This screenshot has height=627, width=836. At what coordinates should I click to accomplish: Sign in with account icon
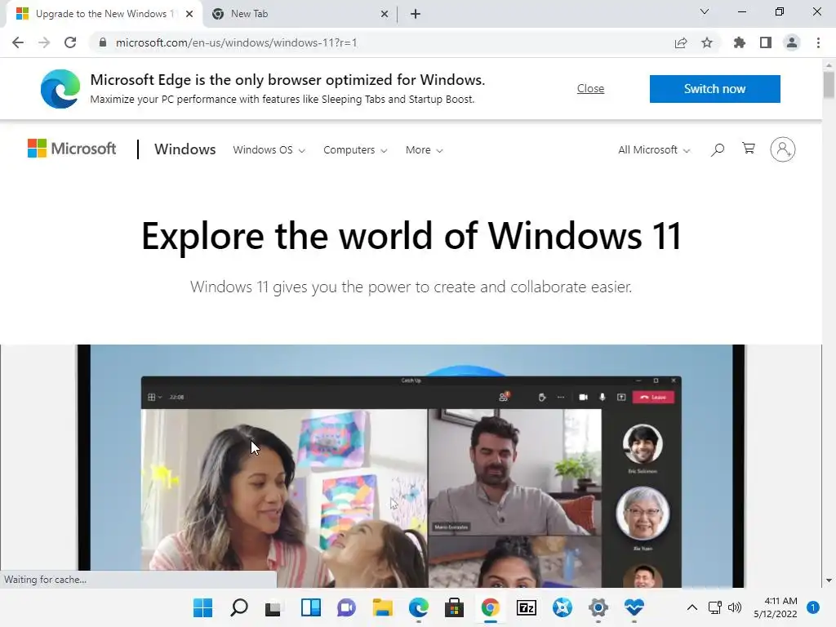(782, 149)
